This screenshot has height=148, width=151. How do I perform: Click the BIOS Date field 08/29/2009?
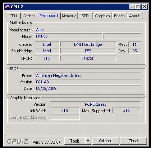point(88,88)
